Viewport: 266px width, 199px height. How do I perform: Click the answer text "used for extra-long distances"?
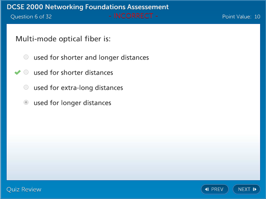pyautogui.click(x=78, y=88)
